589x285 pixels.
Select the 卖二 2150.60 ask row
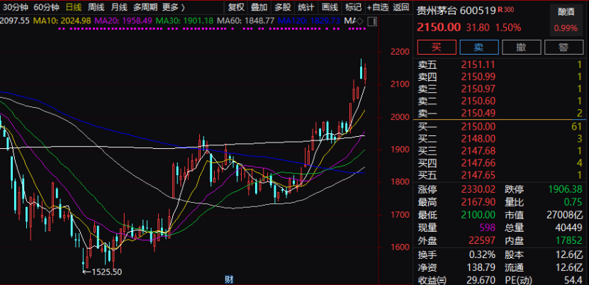coord(500,101)
